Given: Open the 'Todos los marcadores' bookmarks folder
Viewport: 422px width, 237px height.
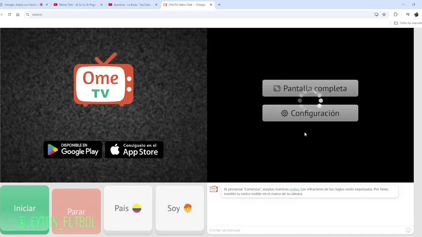Looking at the screenshot, I should tap(408, 23).
